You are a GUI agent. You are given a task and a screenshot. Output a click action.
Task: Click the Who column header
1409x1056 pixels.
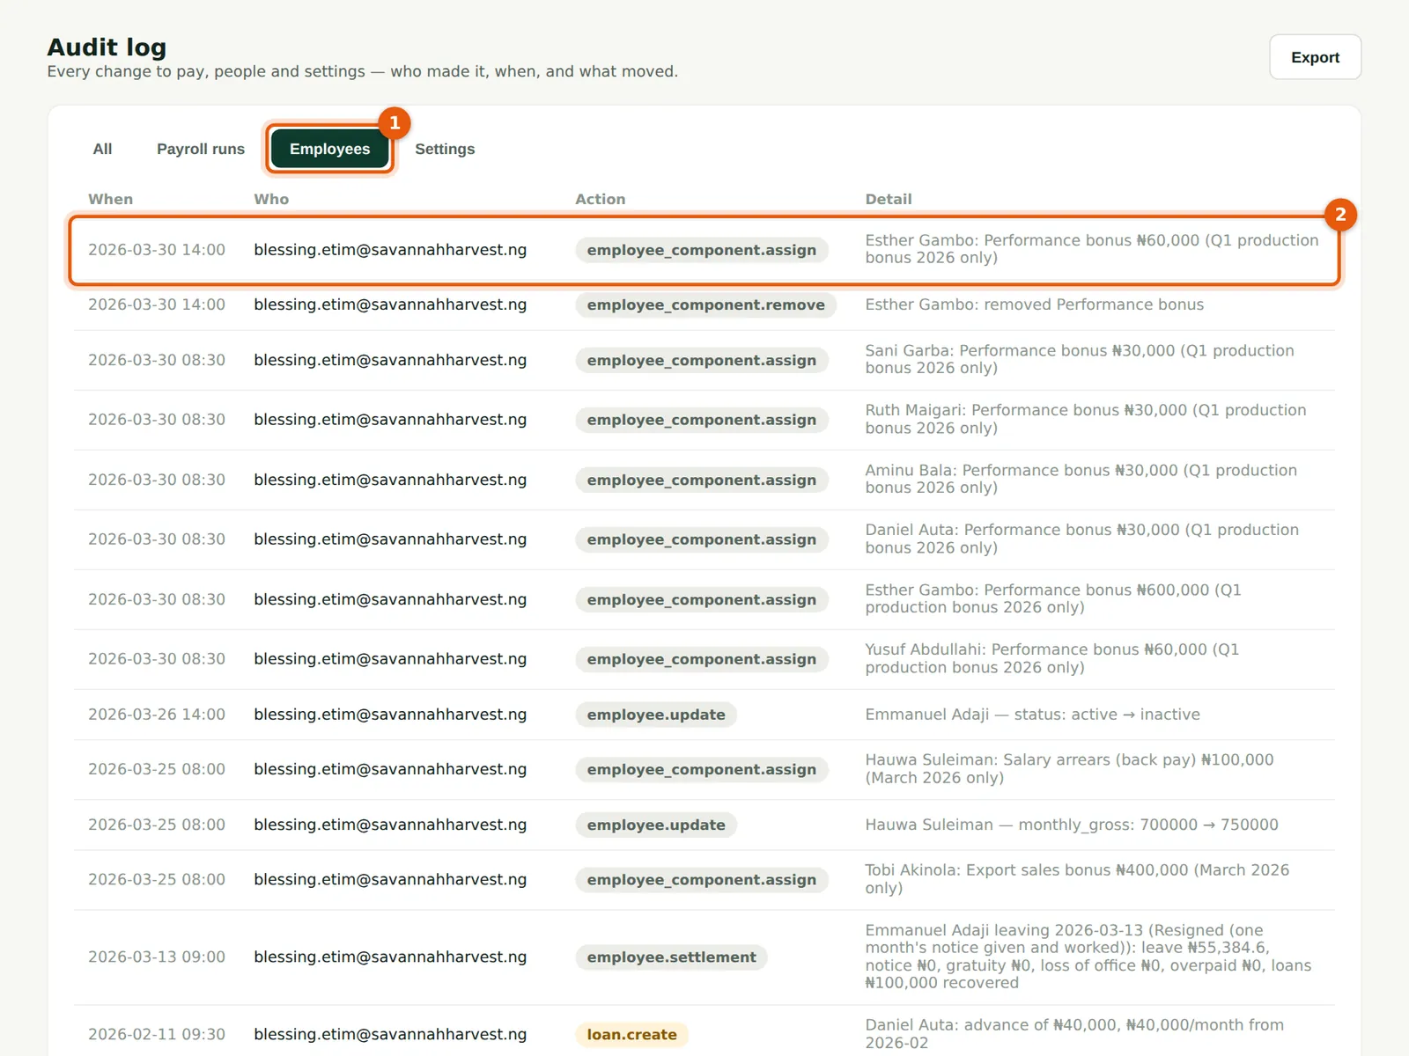pyautogui.click(x=271, y=199)
